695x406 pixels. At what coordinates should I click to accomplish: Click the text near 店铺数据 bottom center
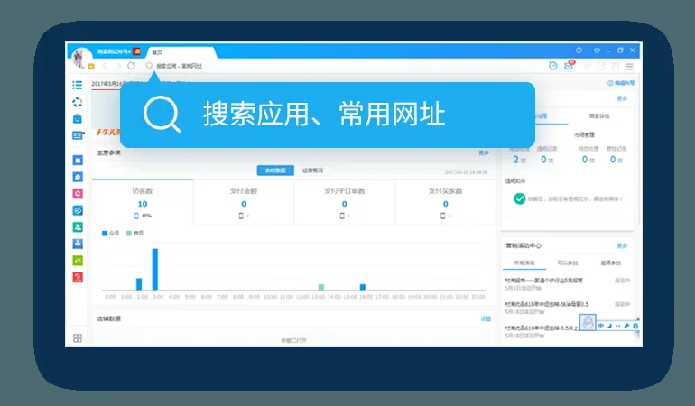tap(293, 340)
